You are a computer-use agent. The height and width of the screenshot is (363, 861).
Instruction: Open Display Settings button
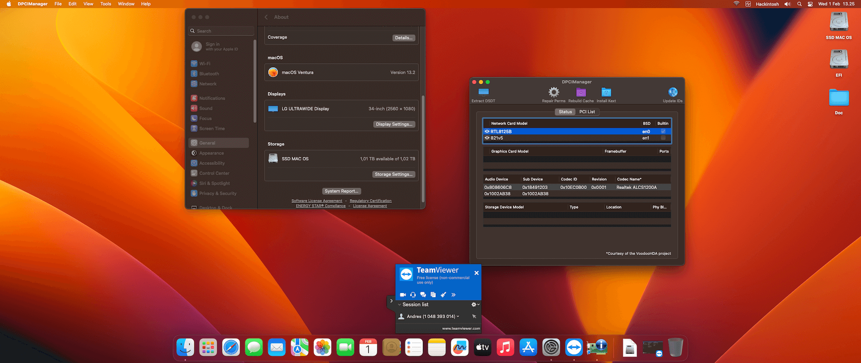pyautogui.click(x=394, y=124)
